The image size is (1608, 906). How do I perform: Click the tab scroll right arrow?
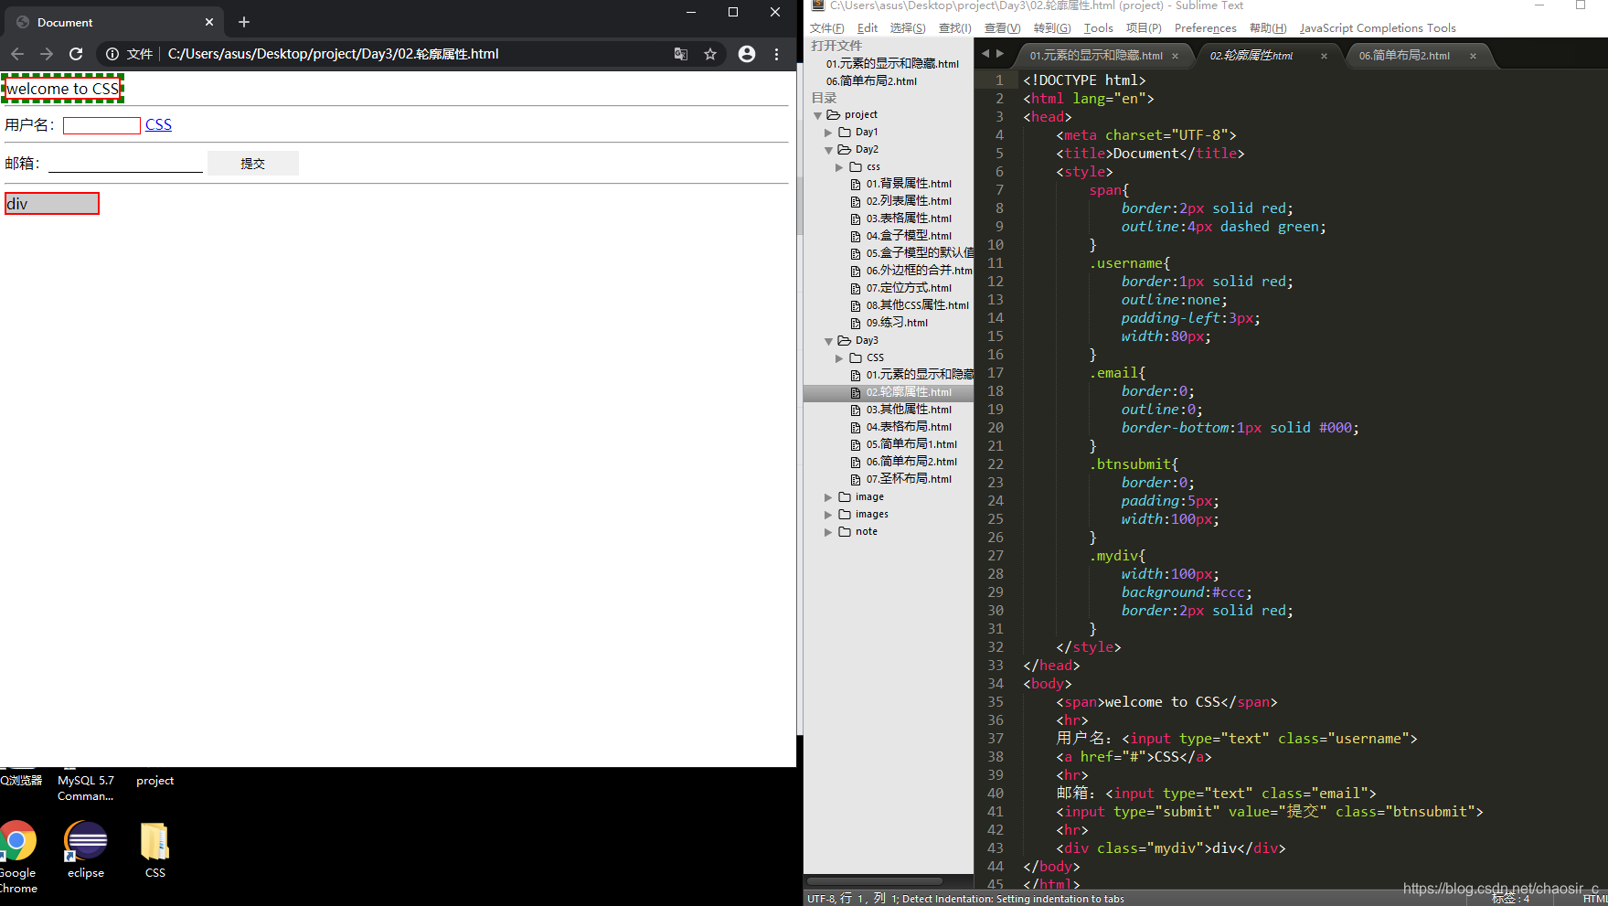tap(1000, 54)
